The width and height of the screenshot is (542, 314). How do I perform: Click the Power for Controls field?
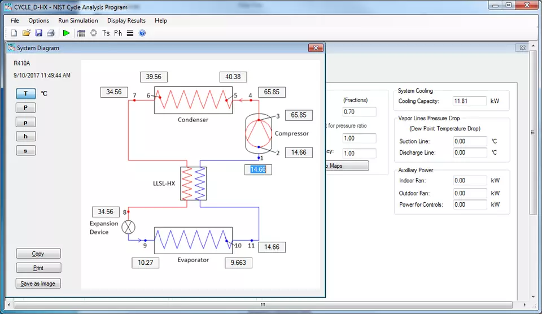(x=470, y=205)
